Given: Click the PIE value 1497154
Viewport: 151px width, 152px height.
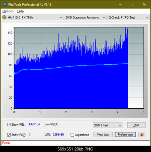Looking at the screenshot, I should click(34, 124).
